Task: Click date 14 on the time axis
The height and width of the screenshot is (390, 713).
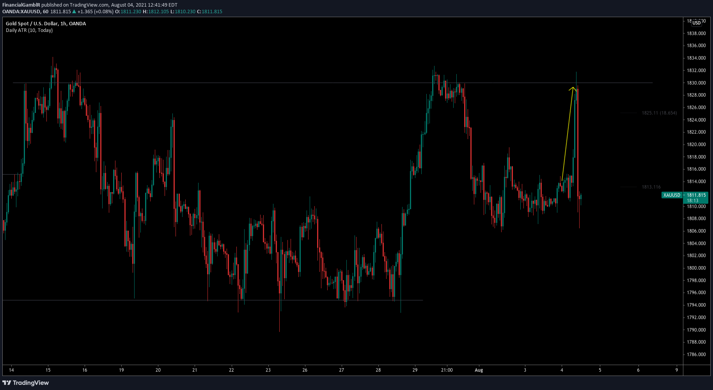Action: pyautogui.click(x=11, y=370)
